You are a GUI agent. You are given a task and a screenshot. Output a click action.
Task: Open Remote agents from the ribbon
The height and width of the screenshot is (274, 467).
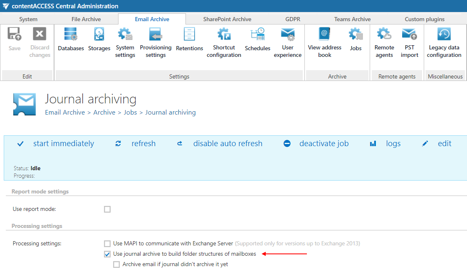[384, 35]
